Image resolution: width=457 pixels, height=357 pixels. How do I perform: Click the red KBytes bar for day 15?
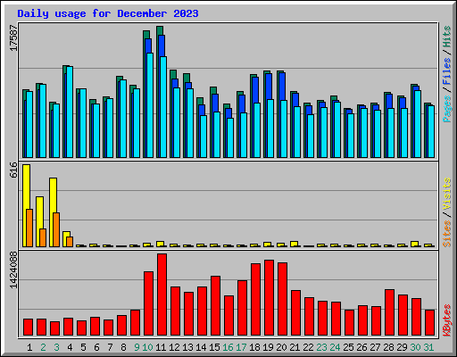pos(216,306)
